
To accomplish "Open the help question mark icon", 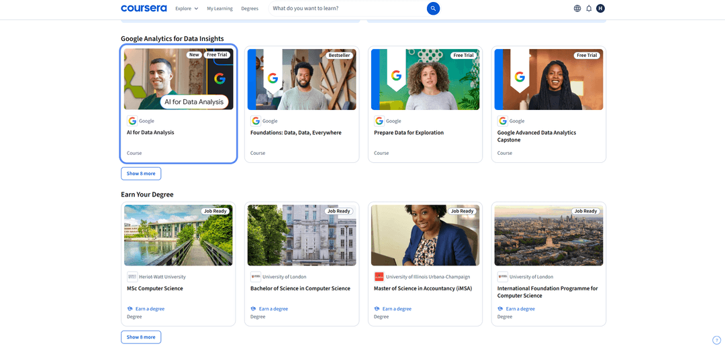I will coord(717,341).
